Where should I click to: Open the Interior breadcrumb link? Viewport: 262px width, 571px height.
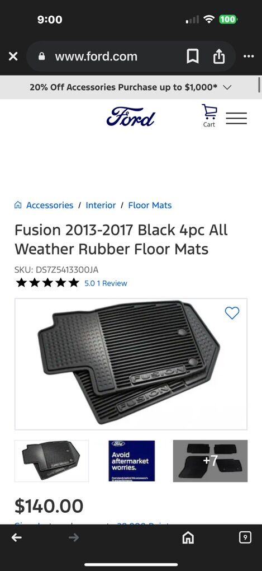point(101,205)
